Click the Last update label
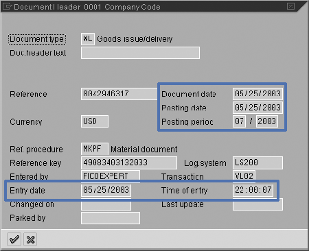This screenshot has width=309, height=251. pos(183,204)
